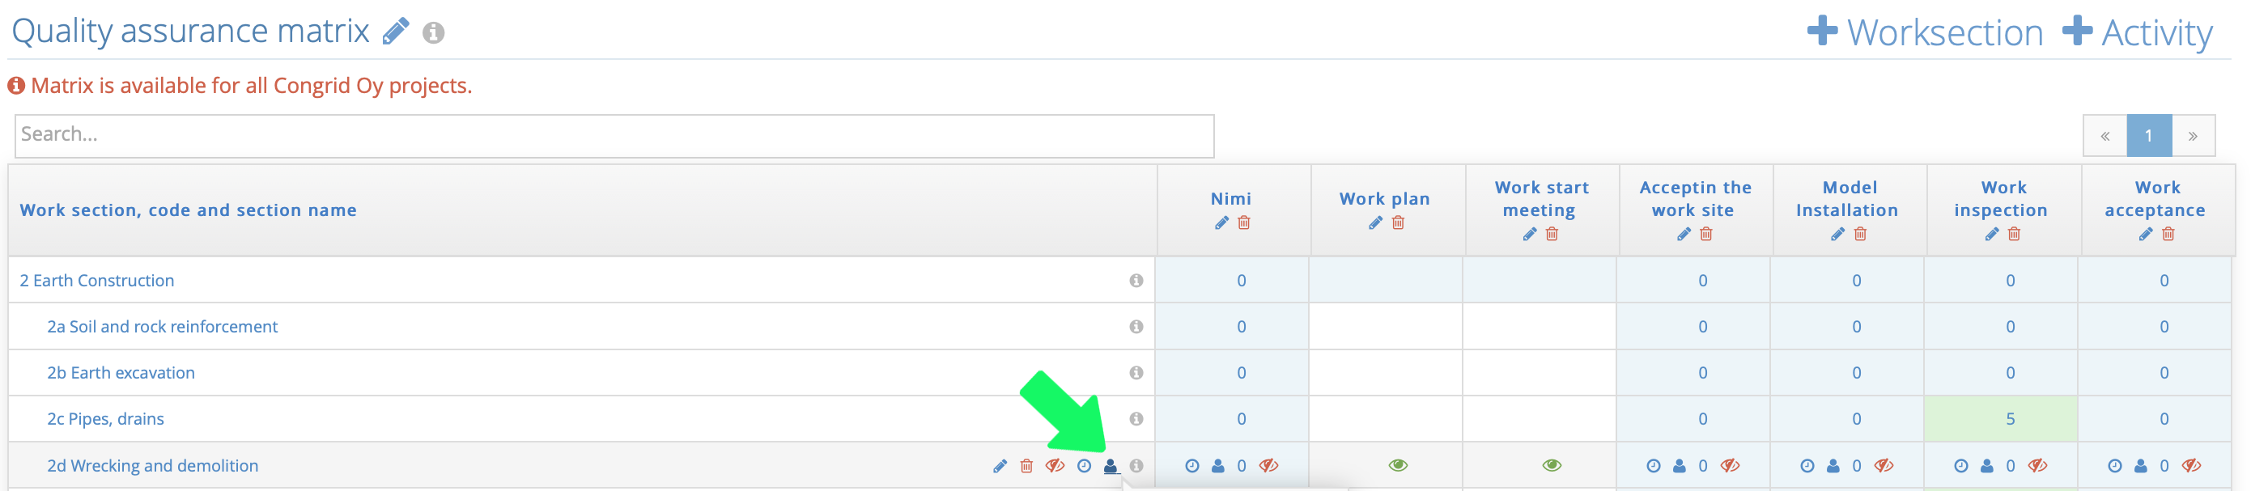
Task: Delete the Model Installation column
Action: pos(1860,234)
